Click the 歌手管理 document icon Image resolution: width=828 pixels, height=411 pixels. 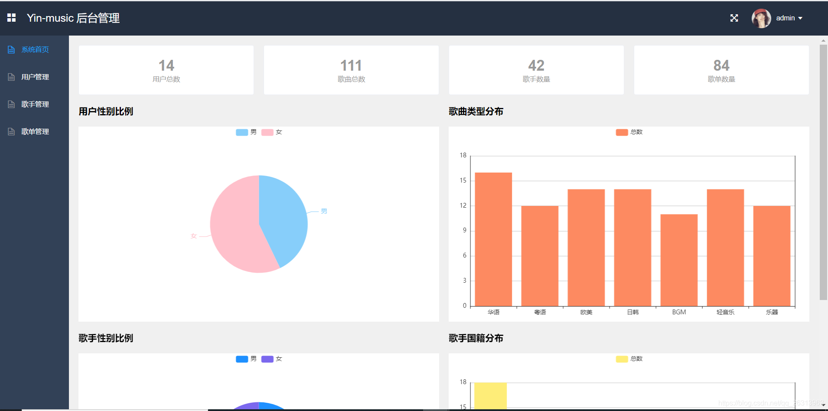point(11,104)
